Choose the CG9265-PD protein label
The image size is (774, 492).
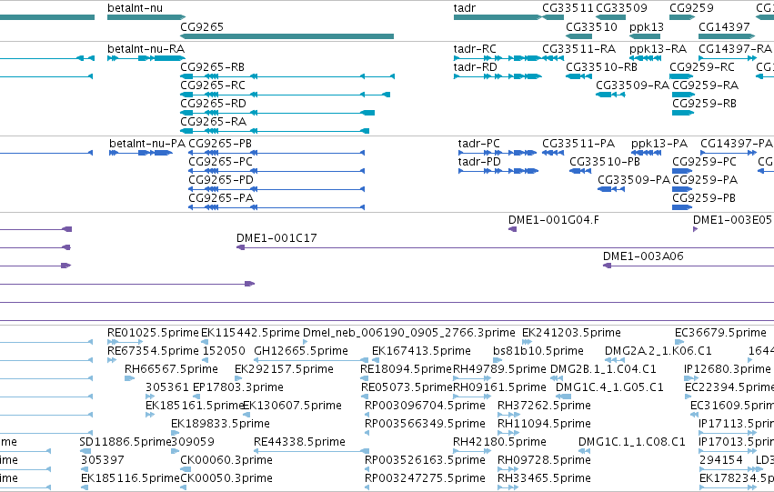pos(221,180)
